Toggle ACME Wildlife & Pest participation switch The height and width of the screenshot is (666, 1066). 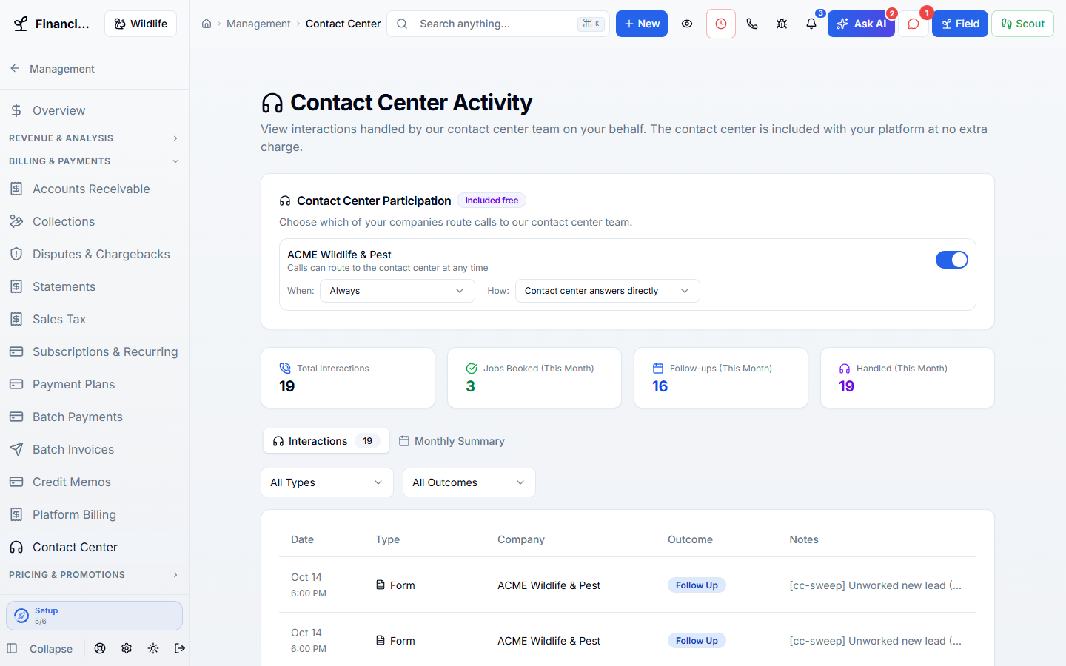coord(952,260)
